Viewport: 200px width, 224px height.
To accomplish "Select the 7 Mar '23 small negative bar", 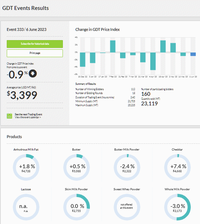I will tap(133, 54).
